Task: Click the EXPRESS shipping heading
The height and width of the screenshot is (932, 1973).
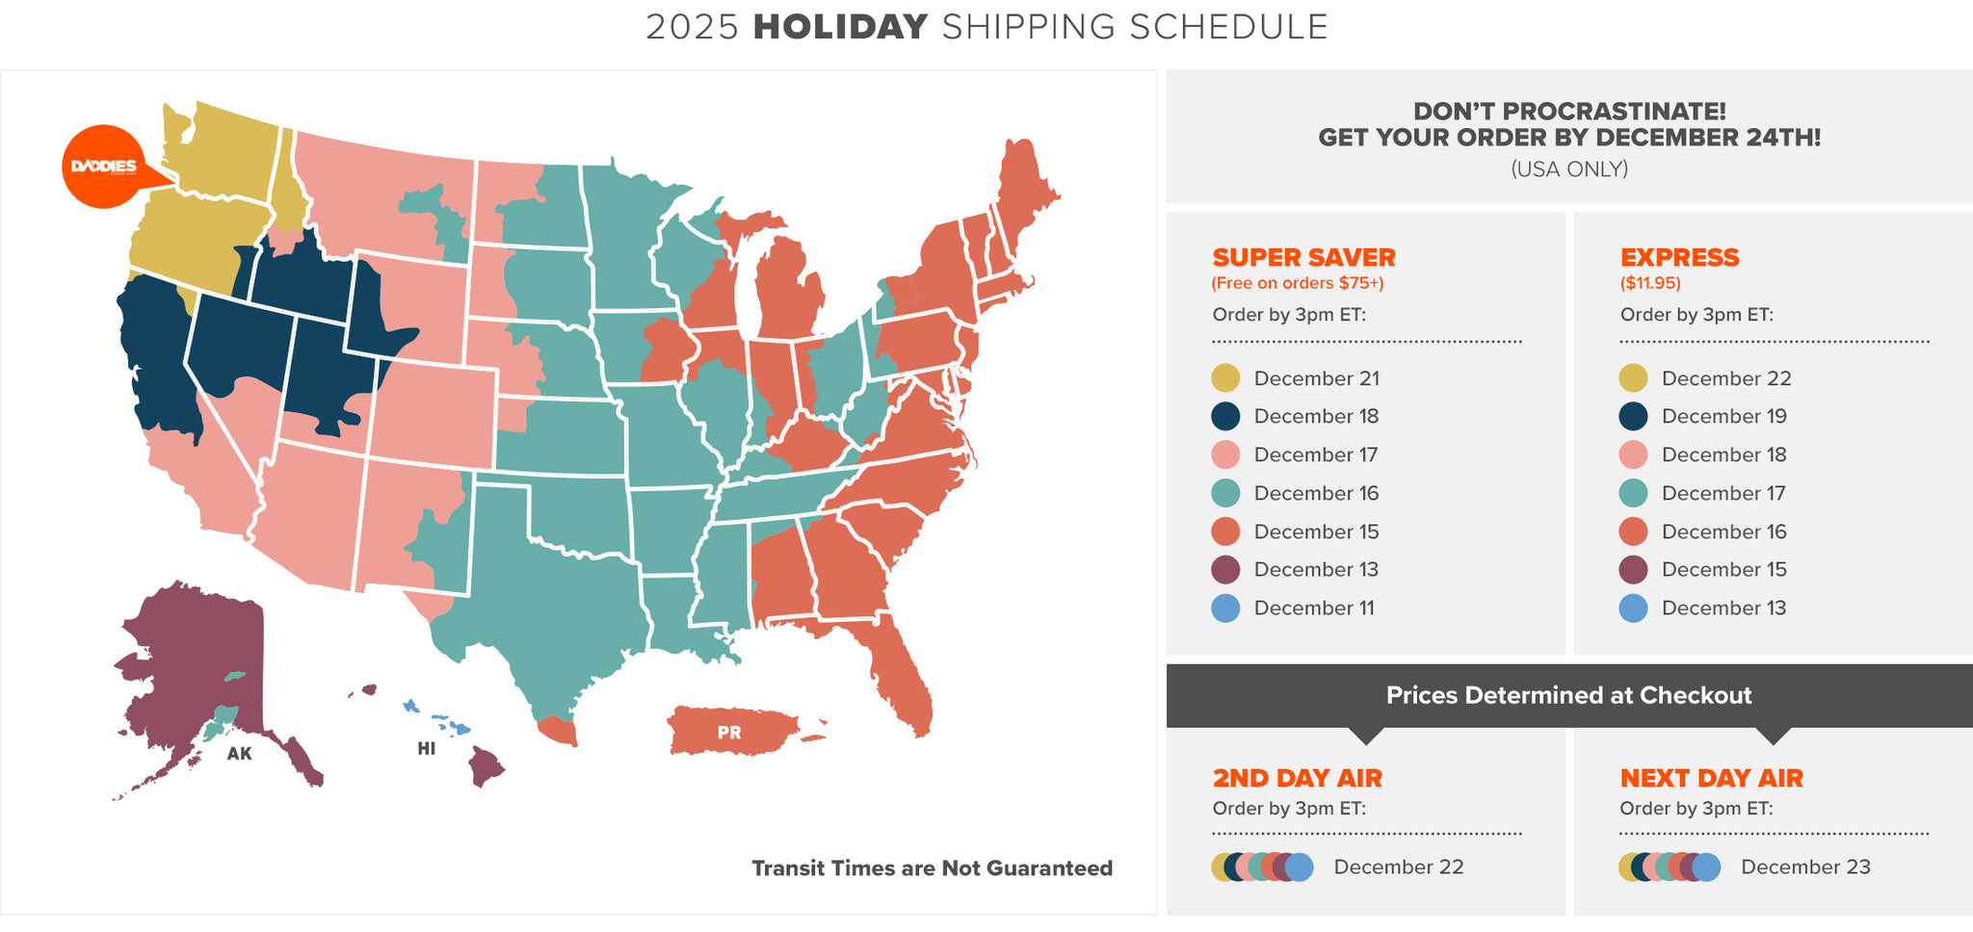Action: [1679, 257]
